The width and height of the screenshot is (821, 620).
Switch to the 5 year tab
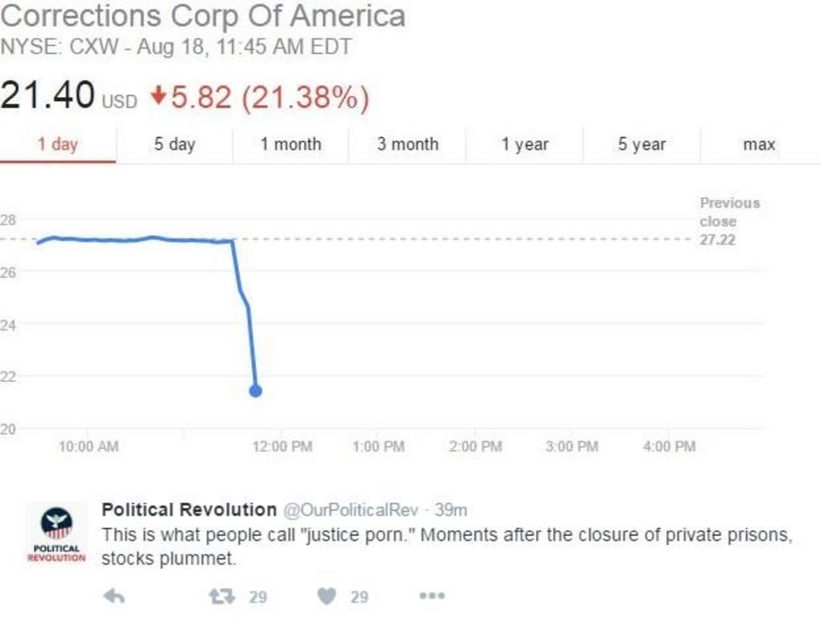coord(642,145)
